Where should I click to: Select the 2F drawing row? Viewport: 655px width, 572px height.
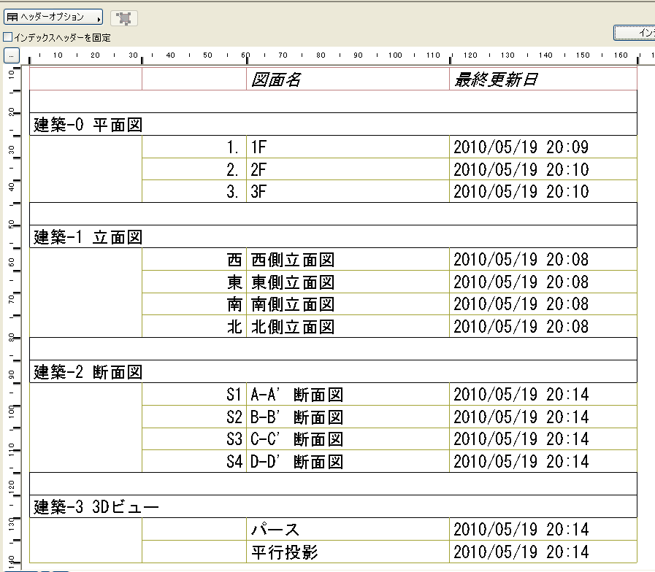tap(292, 169)
